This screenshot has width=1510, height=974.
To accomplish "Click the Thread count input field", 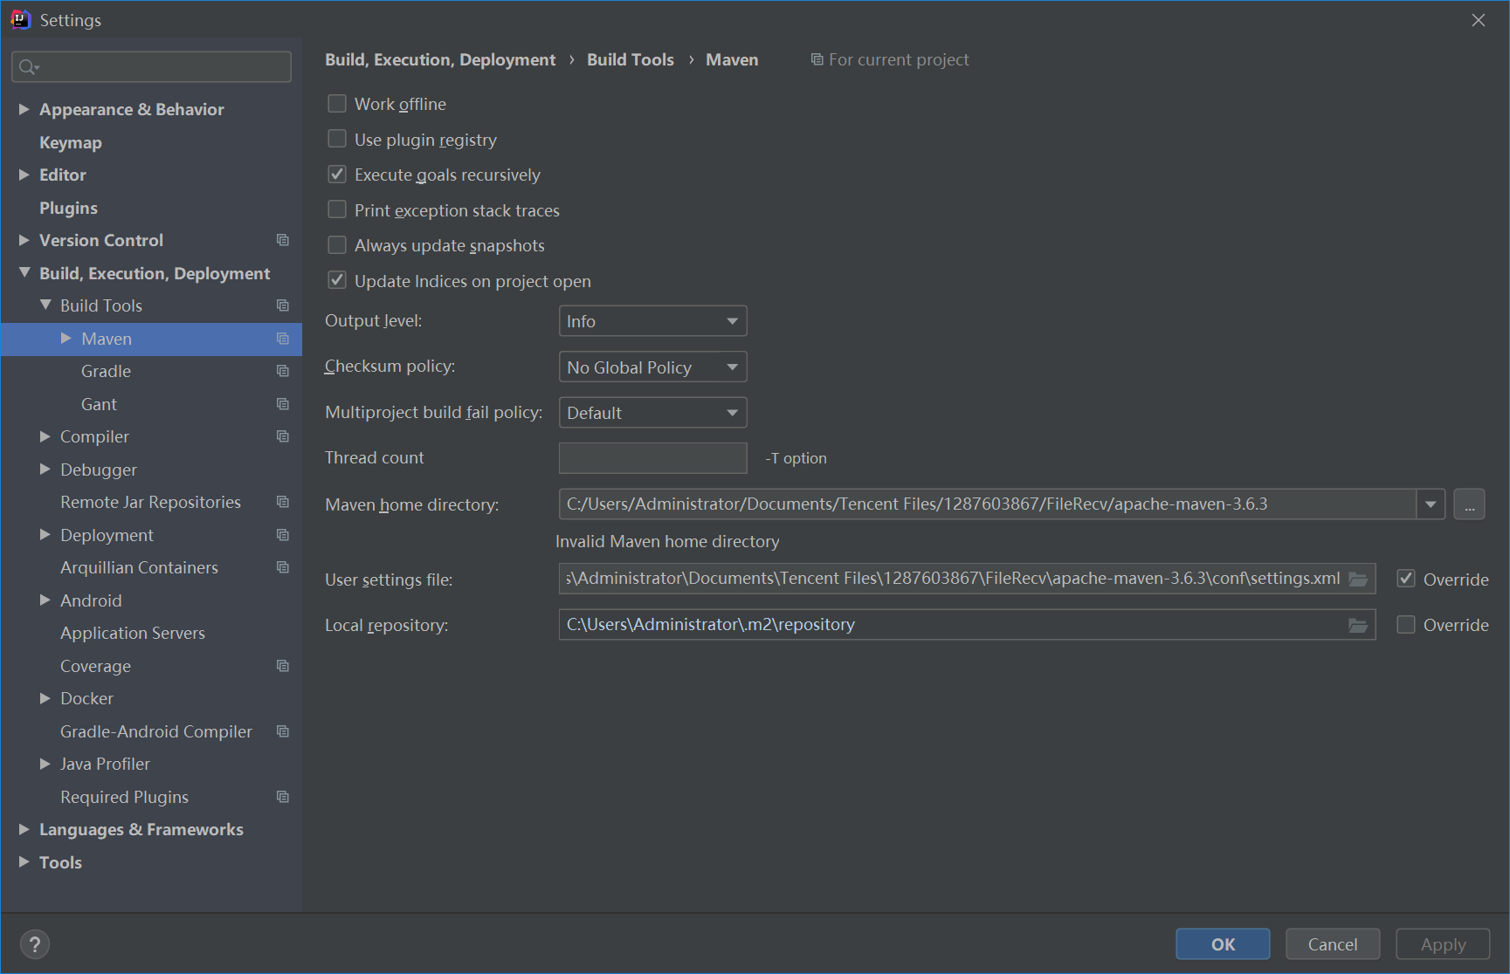I will pos(652,458).
